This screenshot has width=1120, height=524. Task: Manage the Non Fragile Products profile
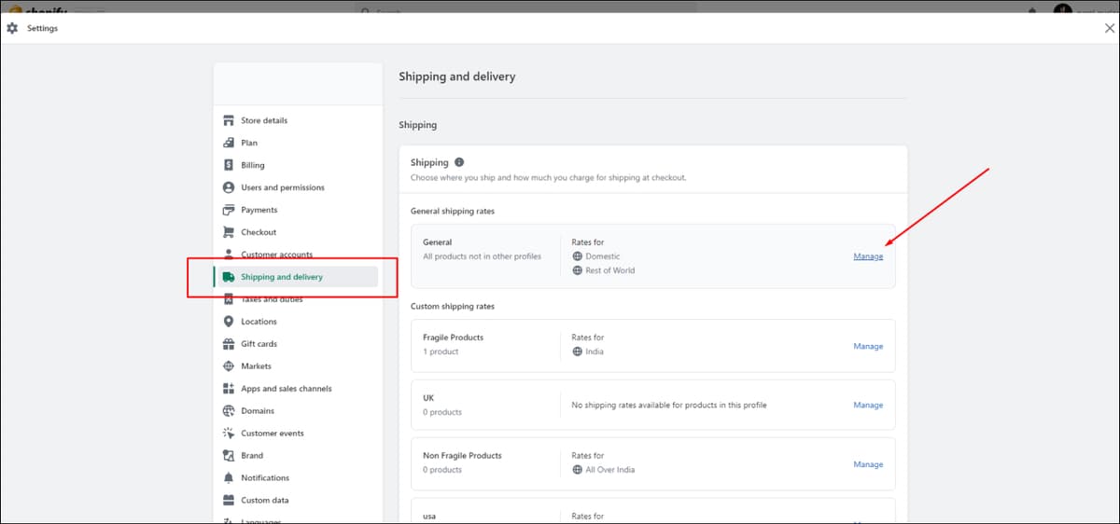[x=868, y=464]
